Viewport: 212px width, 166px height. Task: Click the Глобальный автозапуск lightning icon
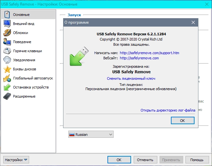pos(7,78)
